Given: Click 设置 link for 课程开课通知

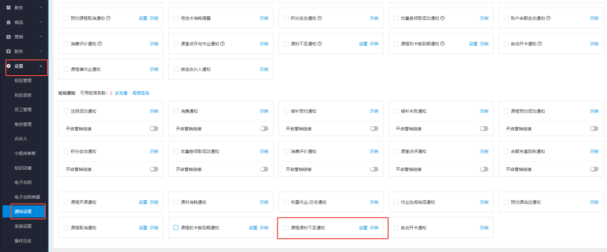Looking at the screenshot, I should [x=143, y=202].
